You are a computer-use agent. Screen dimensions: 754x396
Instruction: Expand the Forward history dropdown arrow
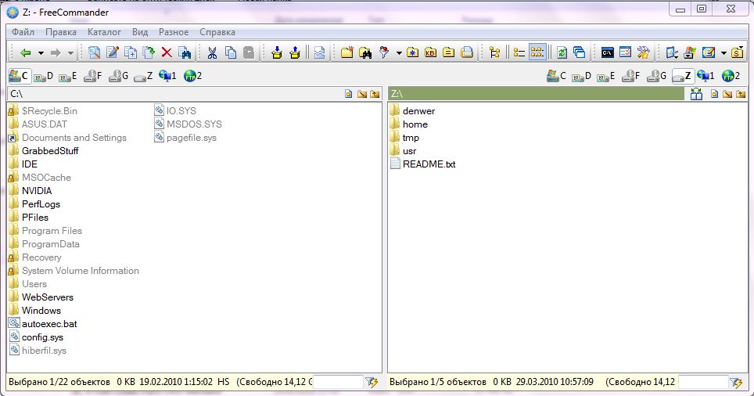pyautogui.click(x=70, y=53)
